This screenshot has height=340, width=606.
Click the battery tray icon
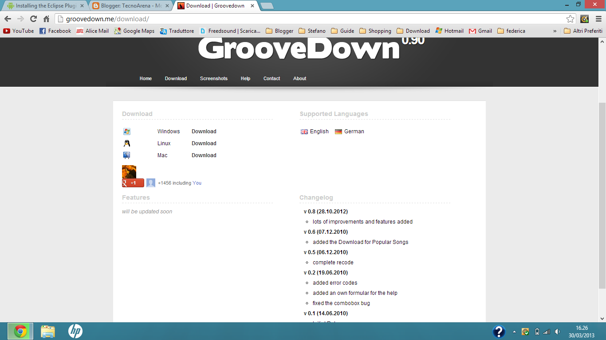537,332
